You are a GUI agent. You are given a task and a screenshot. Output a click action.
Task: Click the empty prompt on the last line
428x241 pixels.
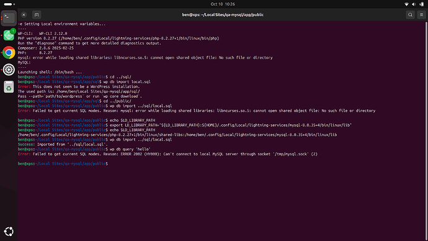(x=63, y=164)
